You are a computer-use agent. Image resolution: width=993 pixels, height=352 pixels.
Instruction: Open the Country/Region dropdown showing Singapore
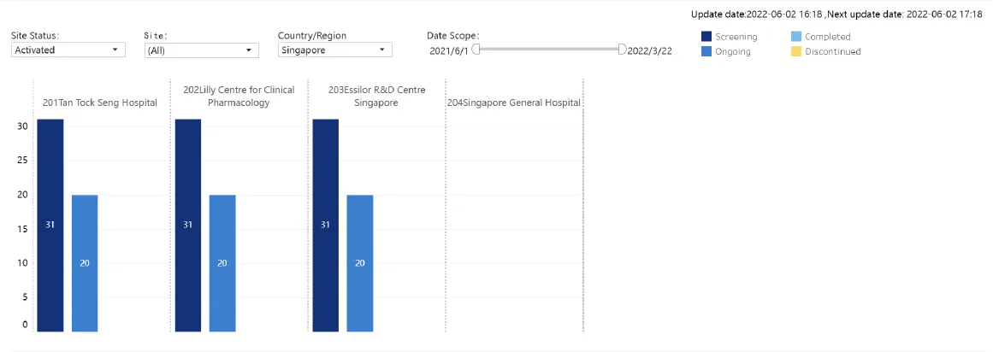click(x=334, y=50)
